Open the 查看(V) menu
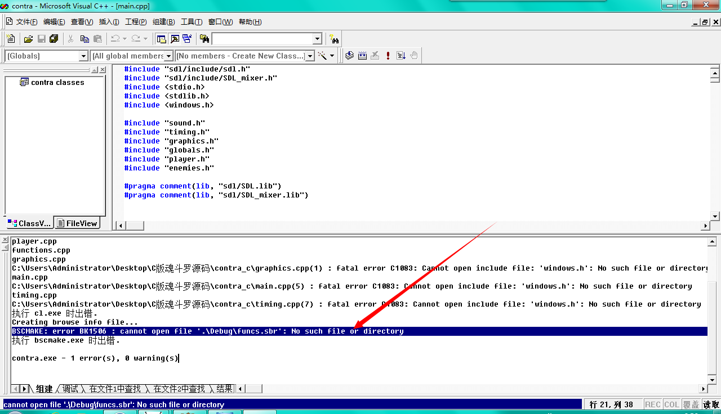The image size is (721, 414). point(82,21)
